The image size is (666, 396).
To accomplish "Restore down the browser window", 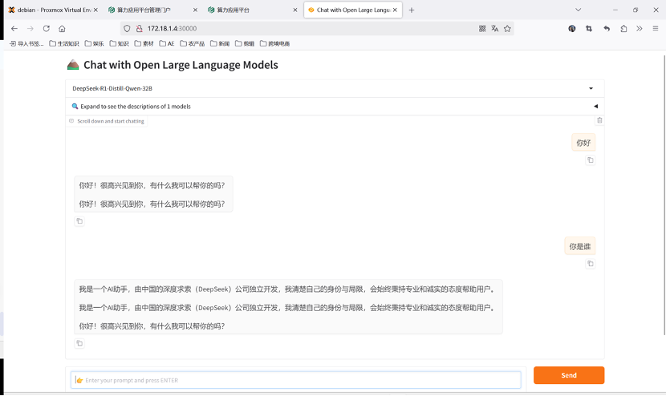I will (x=636, y=10).
